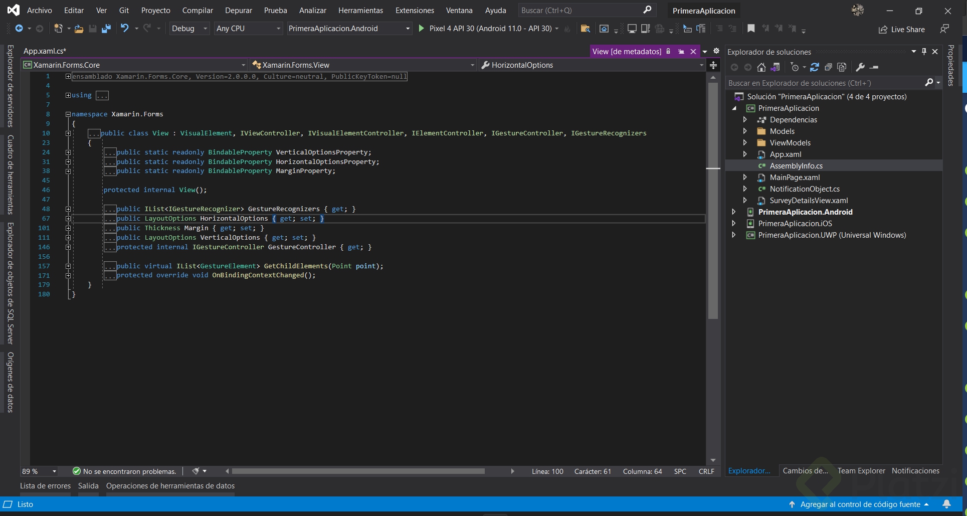The height and width of the screenshot is (516, 967).
Task: Switch to the App.xaml.cs tab
Action: point(45,51)
